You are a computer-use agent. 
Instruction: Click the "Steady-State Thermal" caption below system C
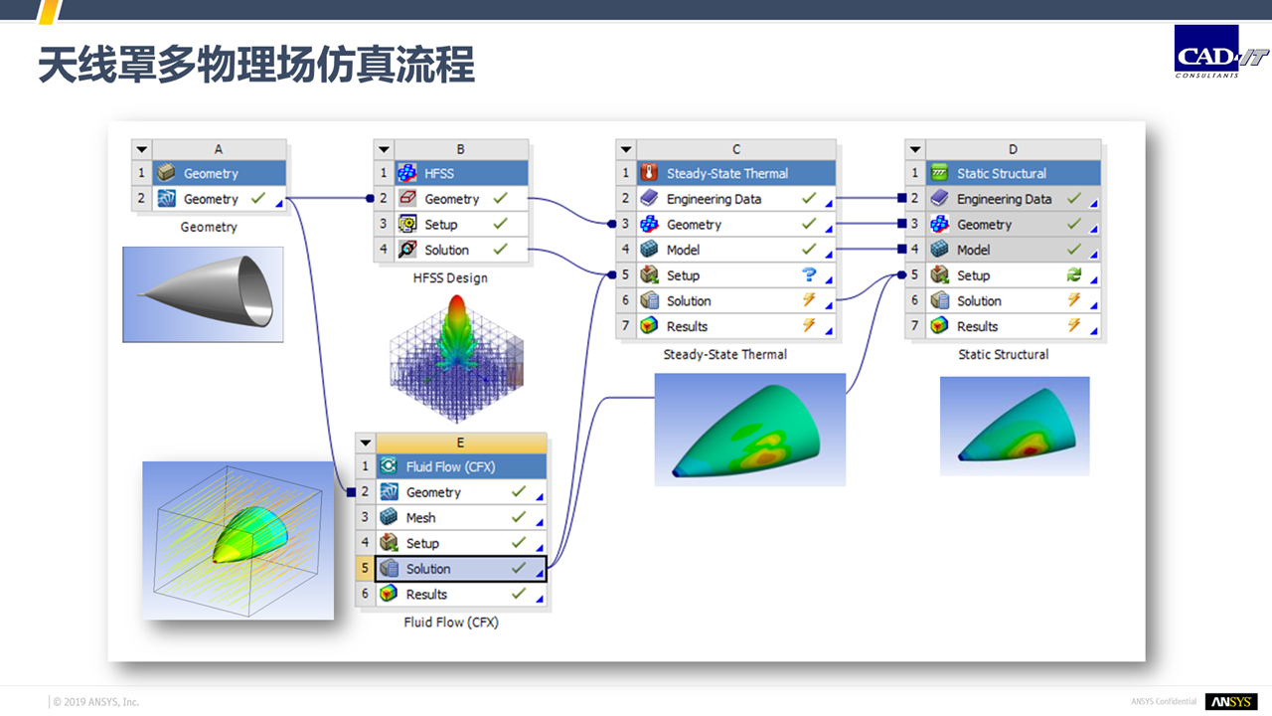[x=725, y=354]
